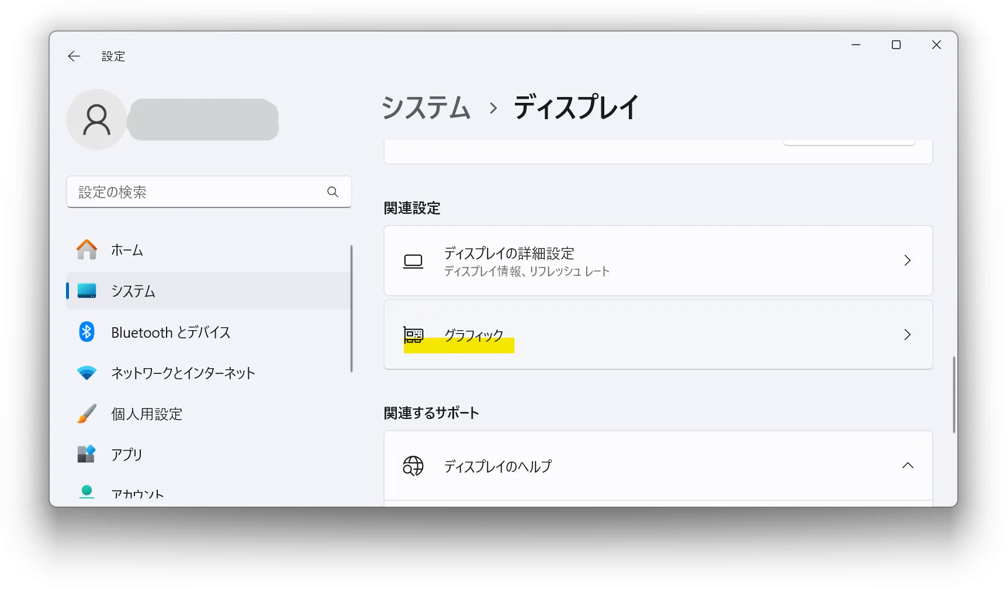Click the 設定 window title text

click(x=113, y=57)
